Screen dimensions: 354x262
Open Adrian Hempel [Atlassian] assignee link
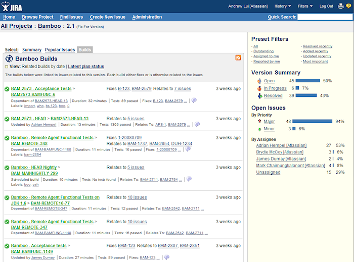[x=281, y=145]
